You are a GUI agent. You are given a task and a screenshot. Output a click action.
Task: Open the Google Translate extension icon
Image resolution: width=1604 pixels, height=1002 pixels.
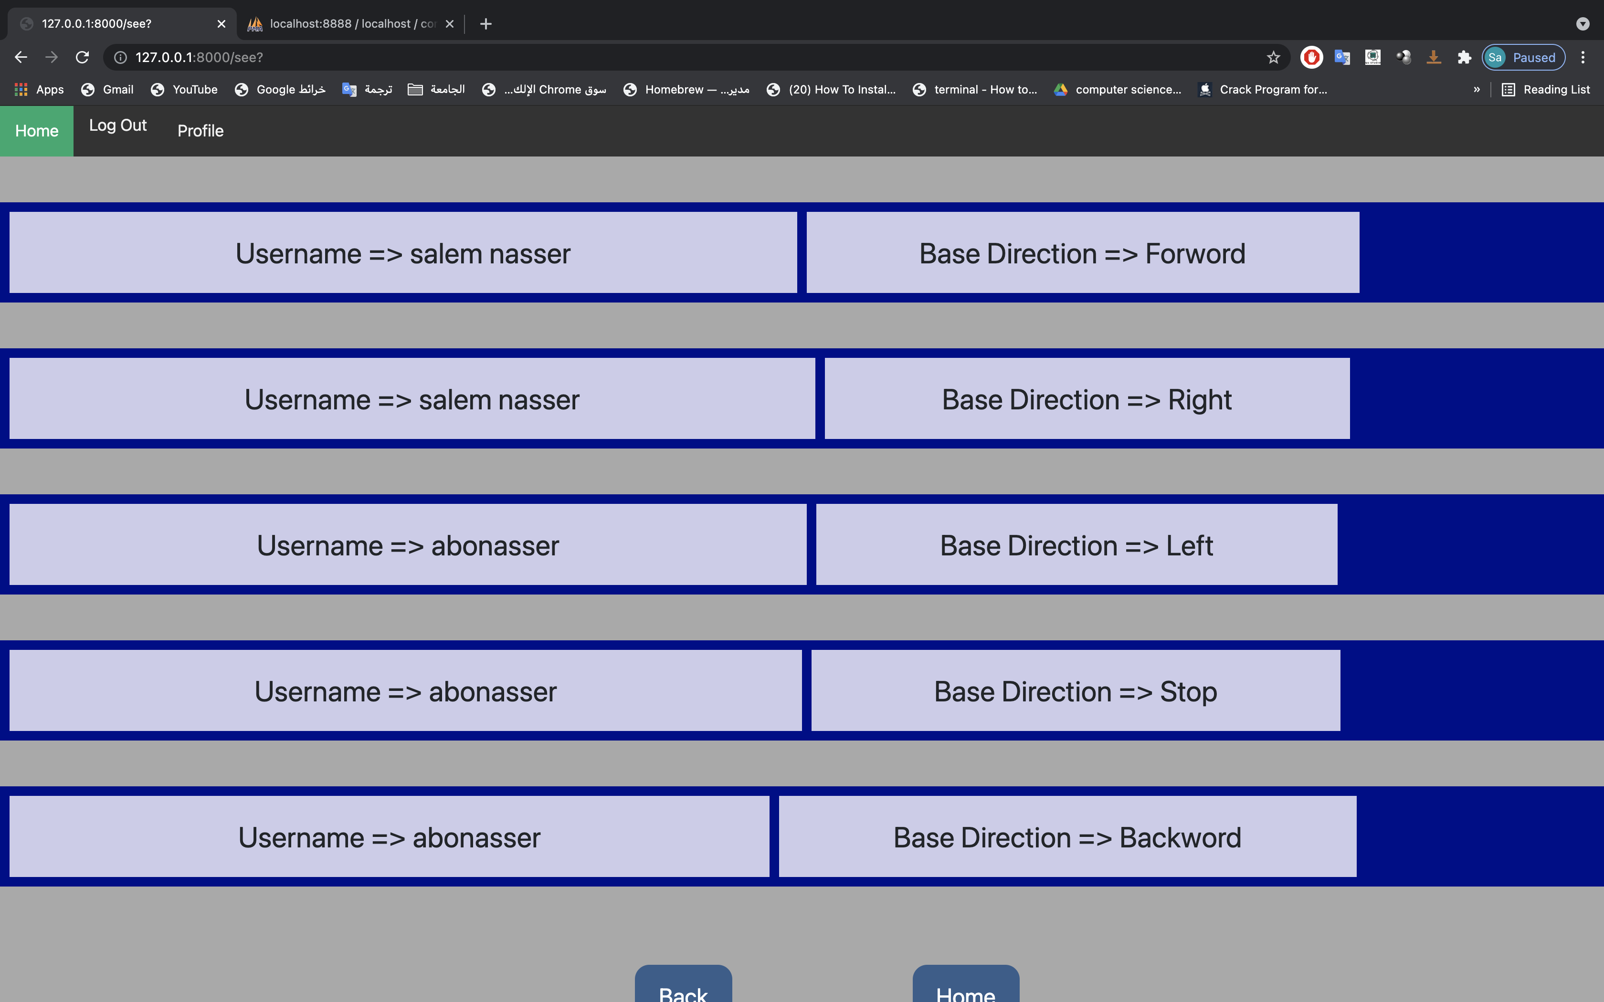tap(1342, 58)
